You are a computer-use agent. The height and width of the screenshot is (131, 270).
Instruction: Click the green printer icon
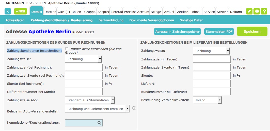[x=257, y=11]
